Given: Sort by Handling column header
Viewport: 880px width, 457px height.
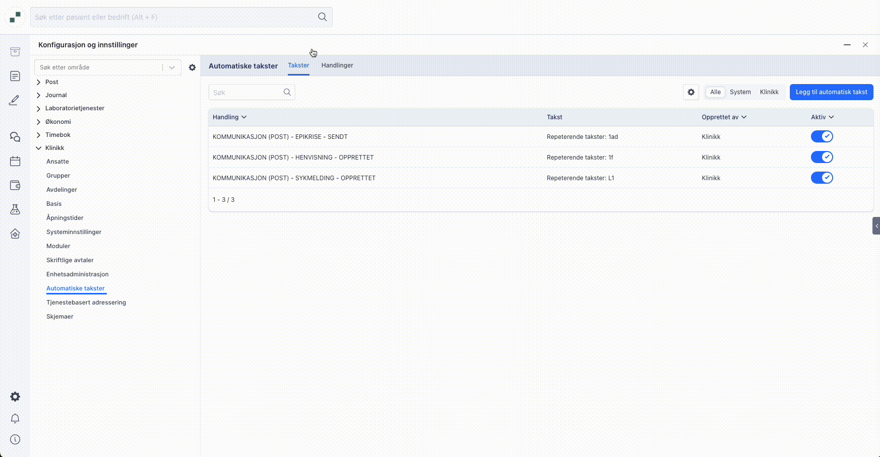Looking at the screenshot, I should tap(229, 117).
